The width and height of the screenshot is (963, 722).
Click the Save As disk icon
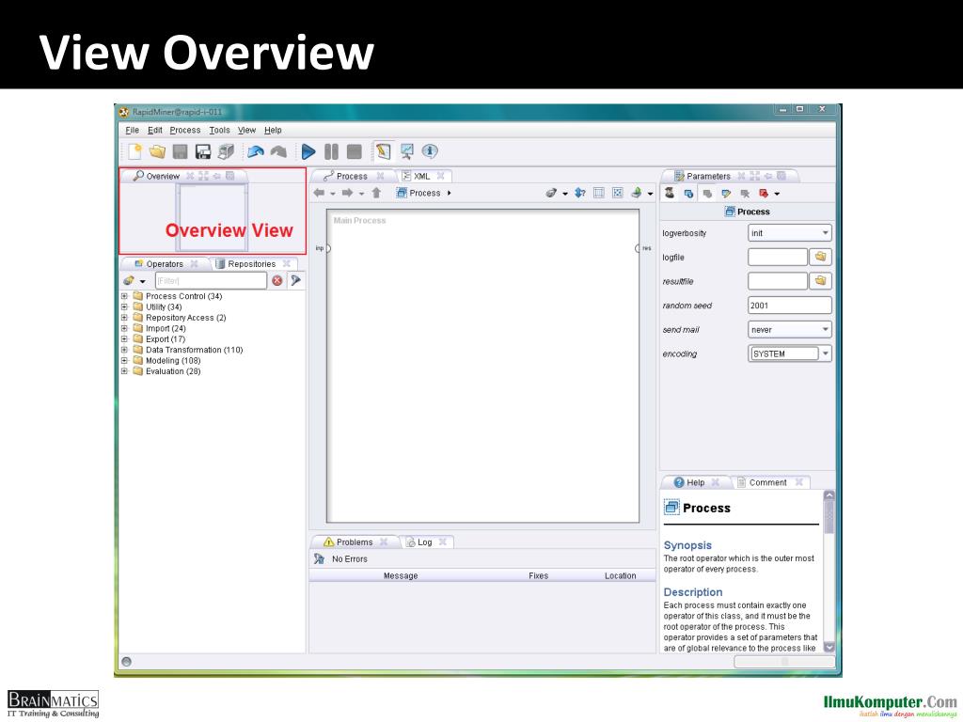pos(203,151)
